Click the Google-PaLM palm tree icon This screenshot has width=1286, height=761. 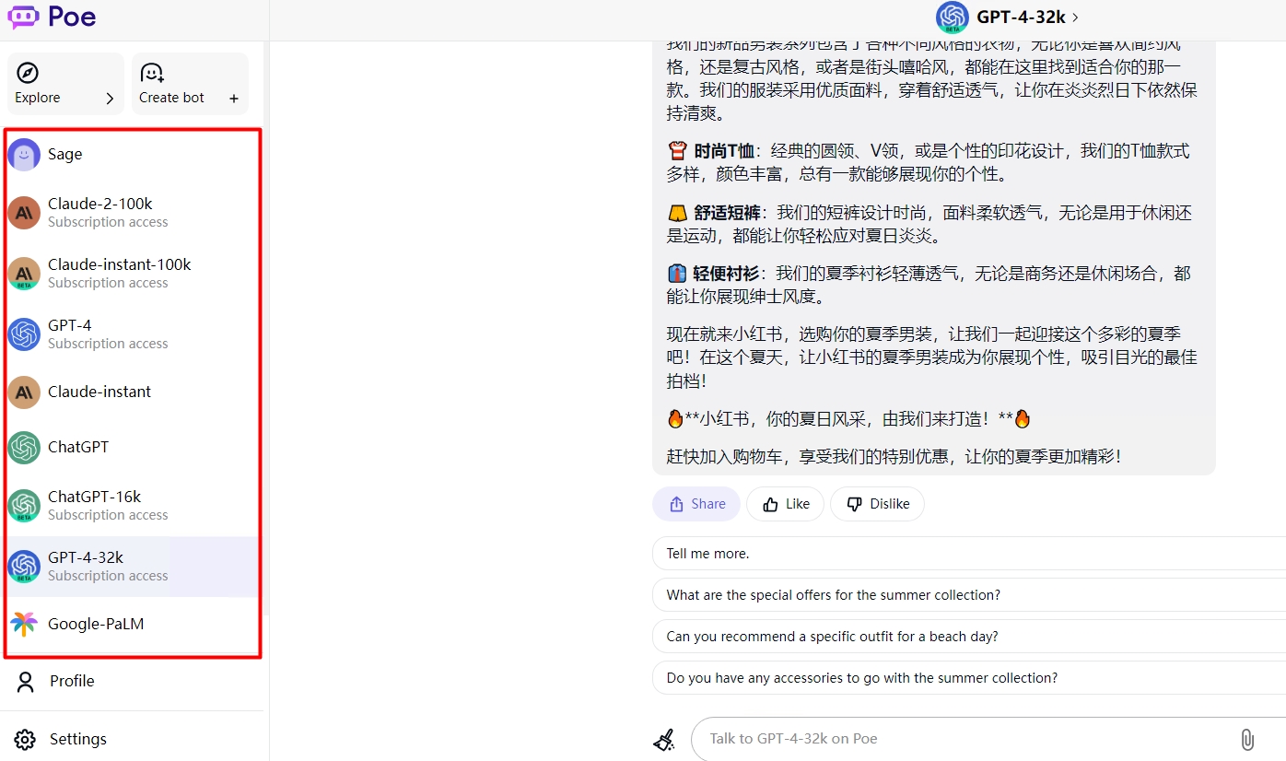coord(24,625)
